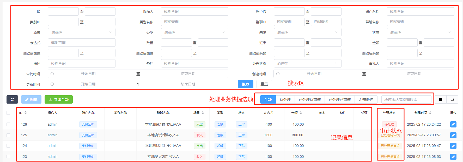The image size is (463, 162).
Task: Click 已处理待审核 tag in row 124
Action: point(390,146)
